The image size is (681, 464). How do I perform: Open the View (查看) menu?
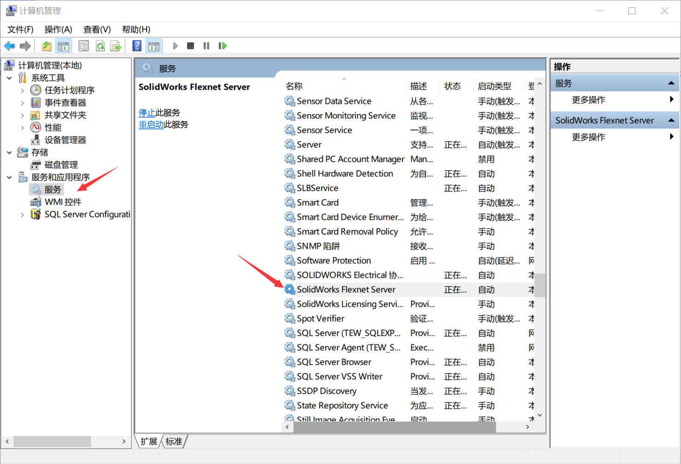97,29
